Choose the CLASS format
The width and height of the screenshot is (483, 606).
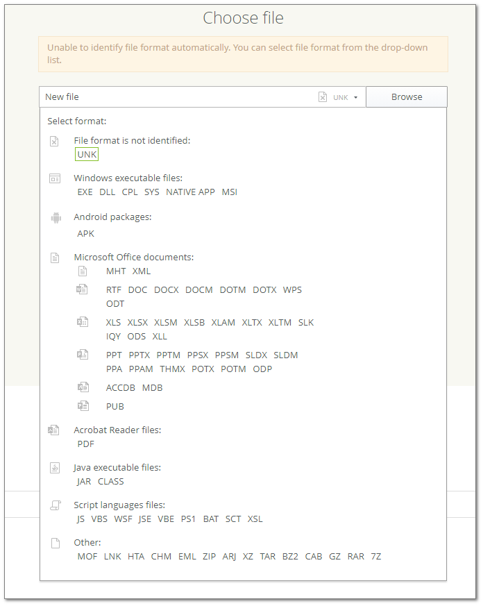[x=111, y=481]
